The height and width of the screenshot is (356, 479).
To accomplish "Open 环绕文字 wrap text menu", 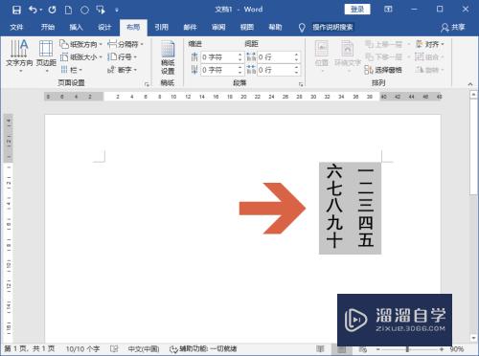I will (348, 55).
